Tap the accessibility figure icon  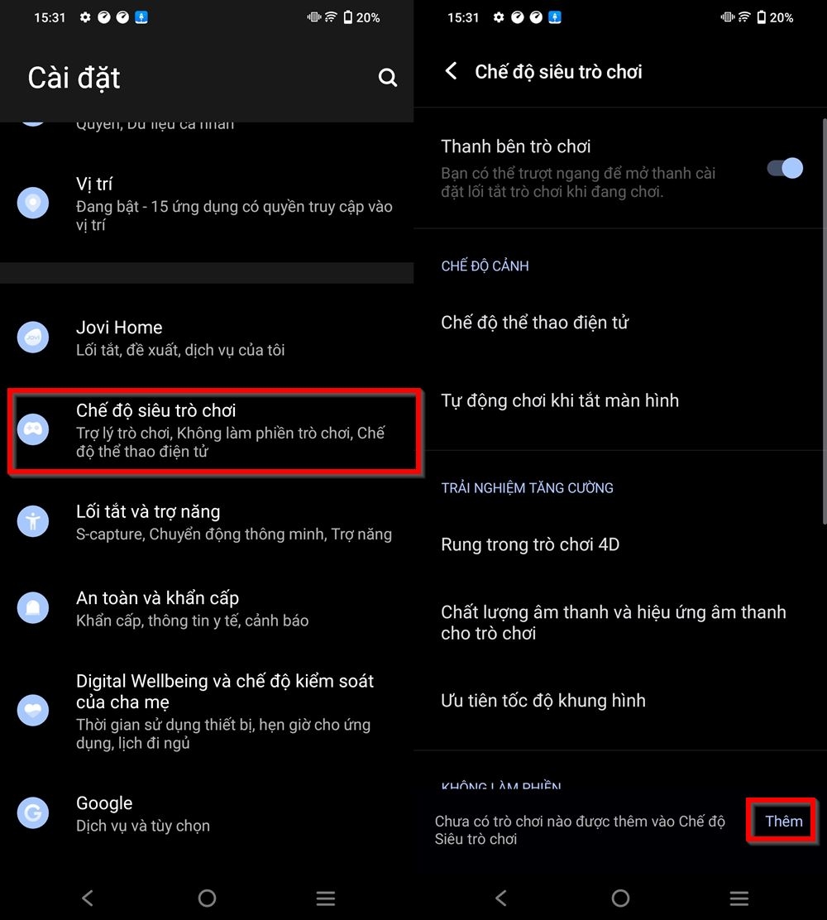tap(33, 521)
